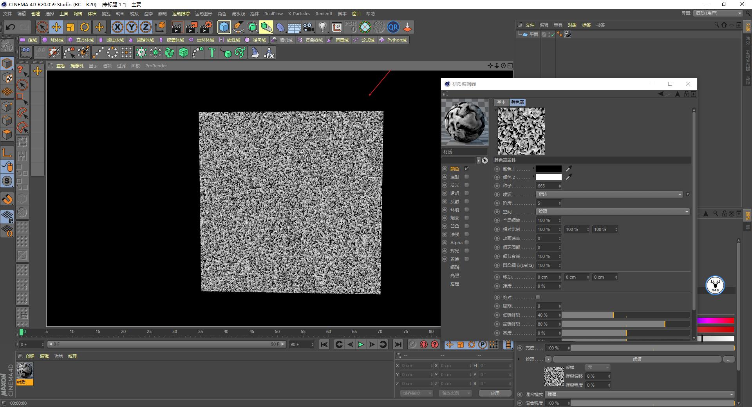Select the Move tool in the toolbar
The width and height of the screenshot is (752, 407).
pos(56,27)
